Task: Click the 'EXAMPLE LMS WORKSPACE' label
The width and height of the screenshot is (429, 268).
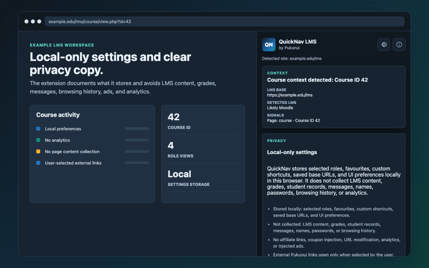Action: click(x=62, y=45)
